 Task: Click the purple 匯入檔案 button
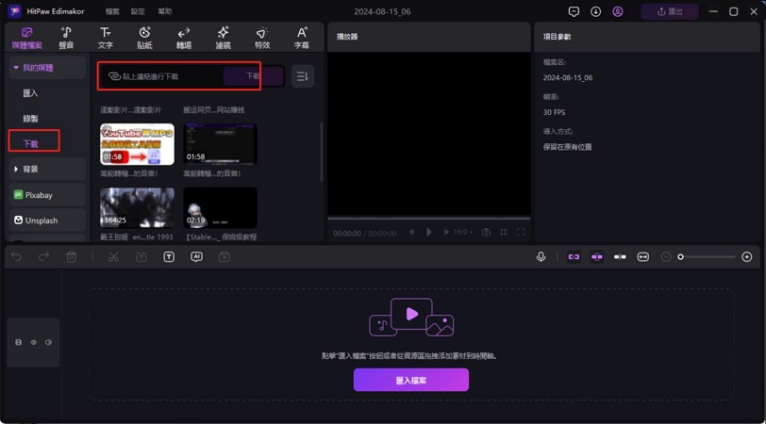410,380
